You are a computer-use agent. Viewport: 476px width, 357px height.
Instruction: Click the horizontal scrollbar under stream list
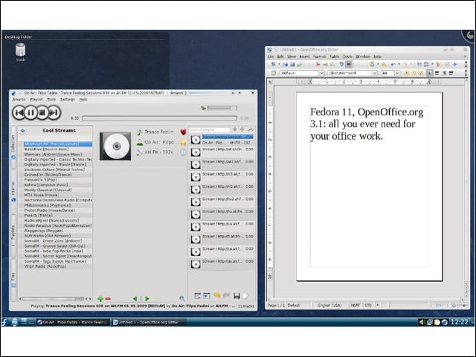click(53, 299)
